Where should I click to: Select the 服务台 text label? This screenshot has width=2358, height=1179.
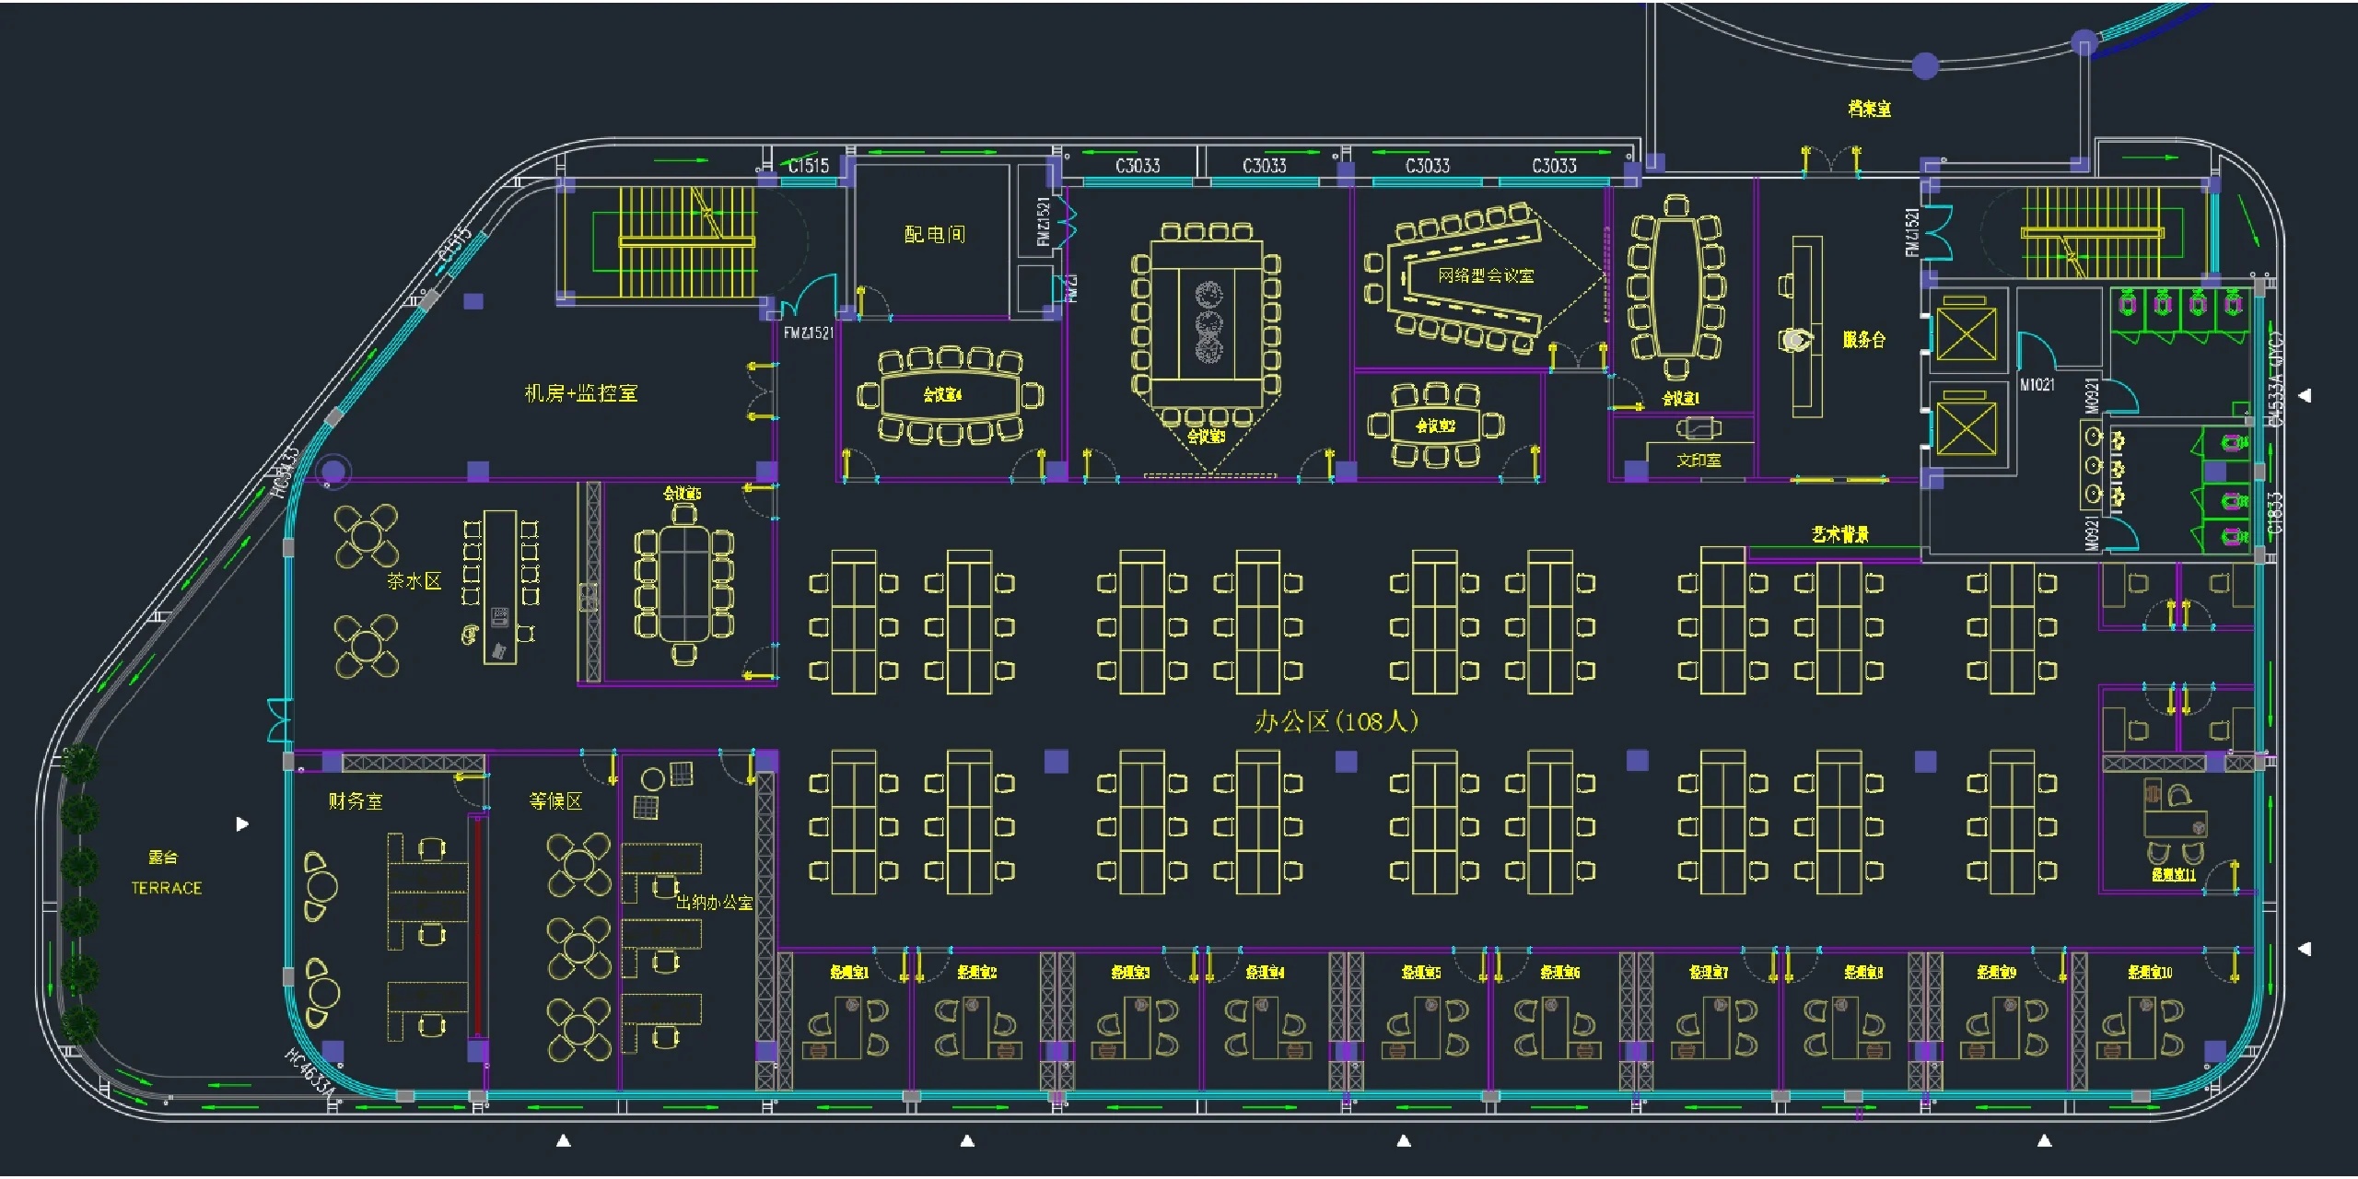click(1863, 339)
